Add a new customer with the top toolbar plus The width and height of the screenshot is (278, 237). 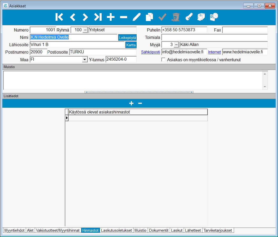(111, 17)
